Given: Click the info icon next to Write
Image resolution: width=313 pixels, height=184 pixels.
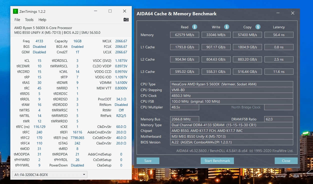Looking at the screenshot, I should pos(227,27).
